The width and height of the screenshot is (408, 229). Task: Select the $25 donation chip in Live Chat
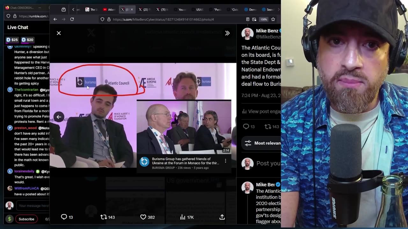[x=12, y=40]
